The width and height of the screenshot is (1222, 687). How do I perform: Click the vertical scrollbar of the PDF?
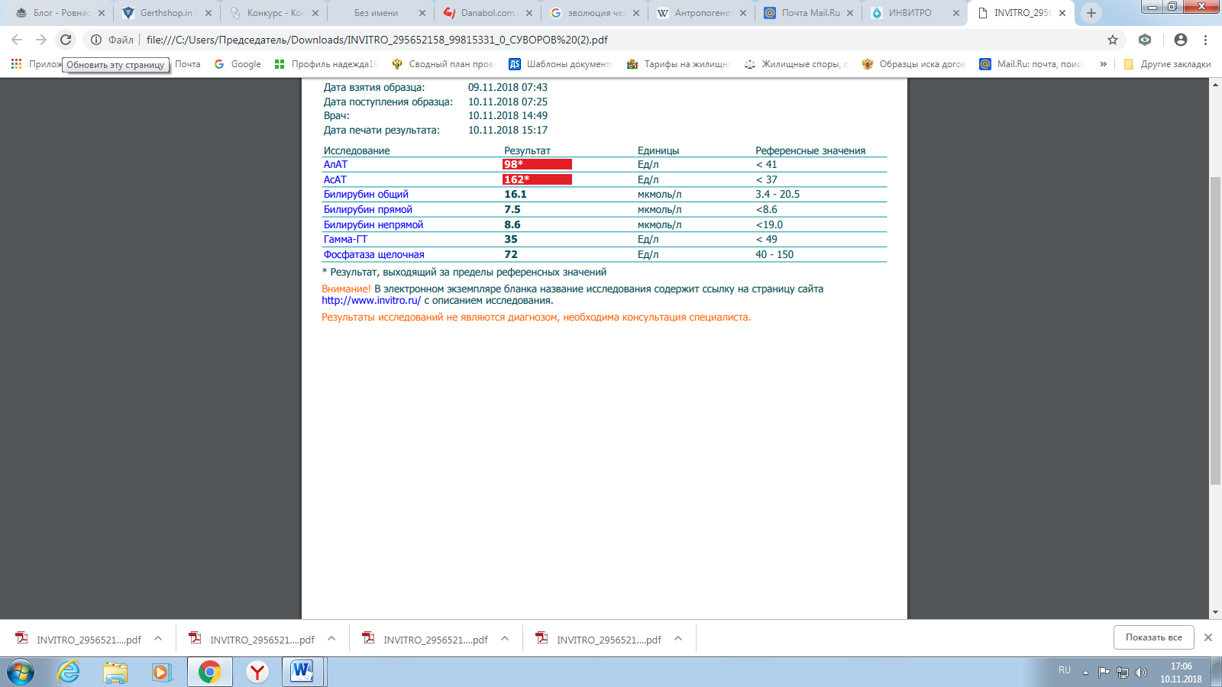click(x=1215, y=328)
